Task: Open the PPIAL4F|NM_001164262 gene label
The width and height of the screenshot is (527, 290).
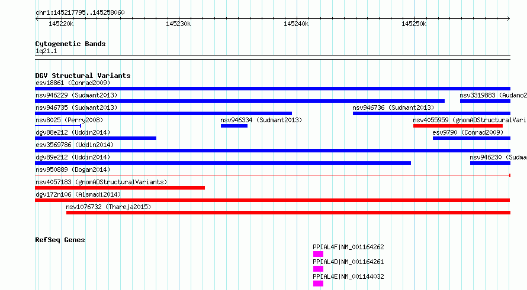Action: [348, 247]
